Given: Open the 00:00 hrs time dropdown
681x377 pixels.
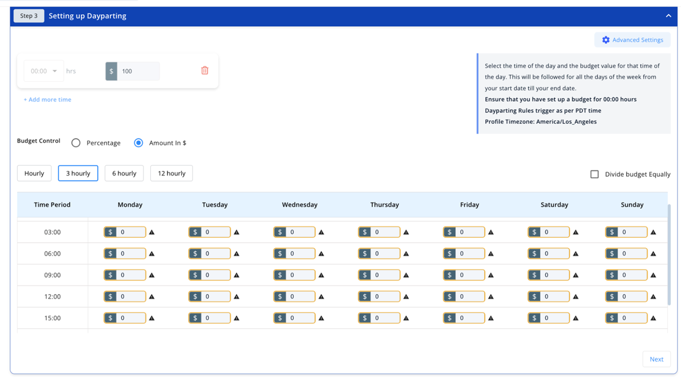Looking at the screenshot, I should pos(44,71).
